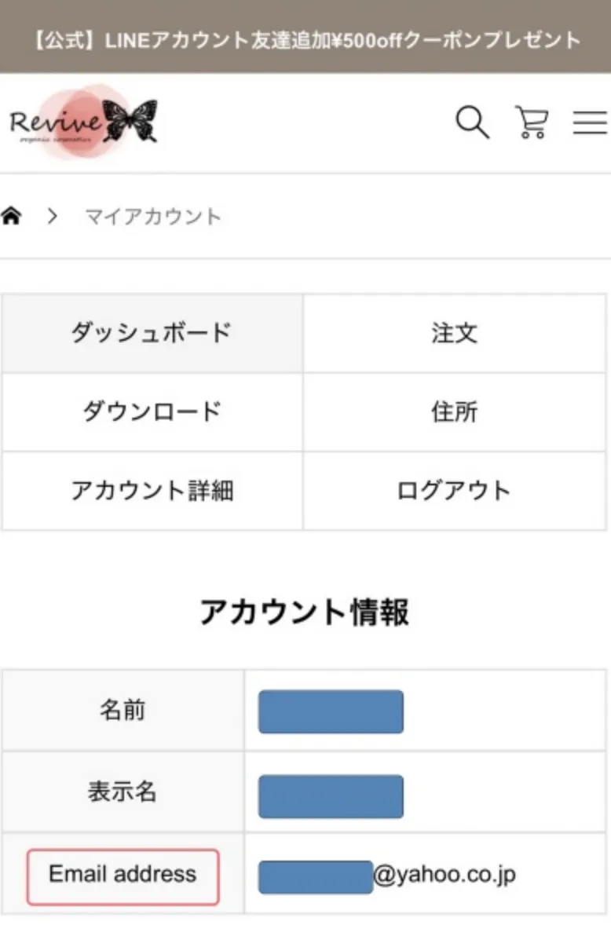Click the breadcrumb chevron arrow

click(53, 216)
